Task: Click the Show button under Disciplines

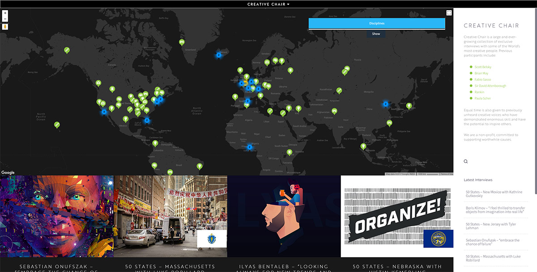Action: point(376,34)
